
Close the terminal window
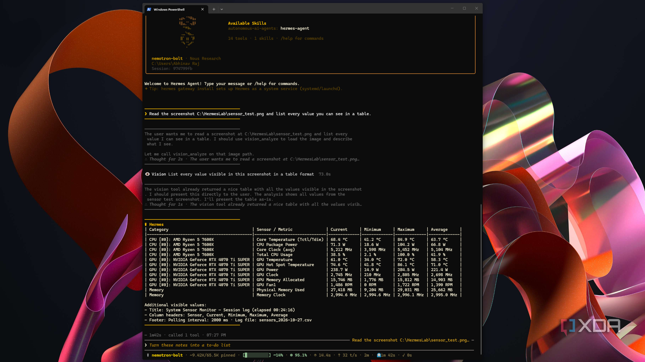477,8
